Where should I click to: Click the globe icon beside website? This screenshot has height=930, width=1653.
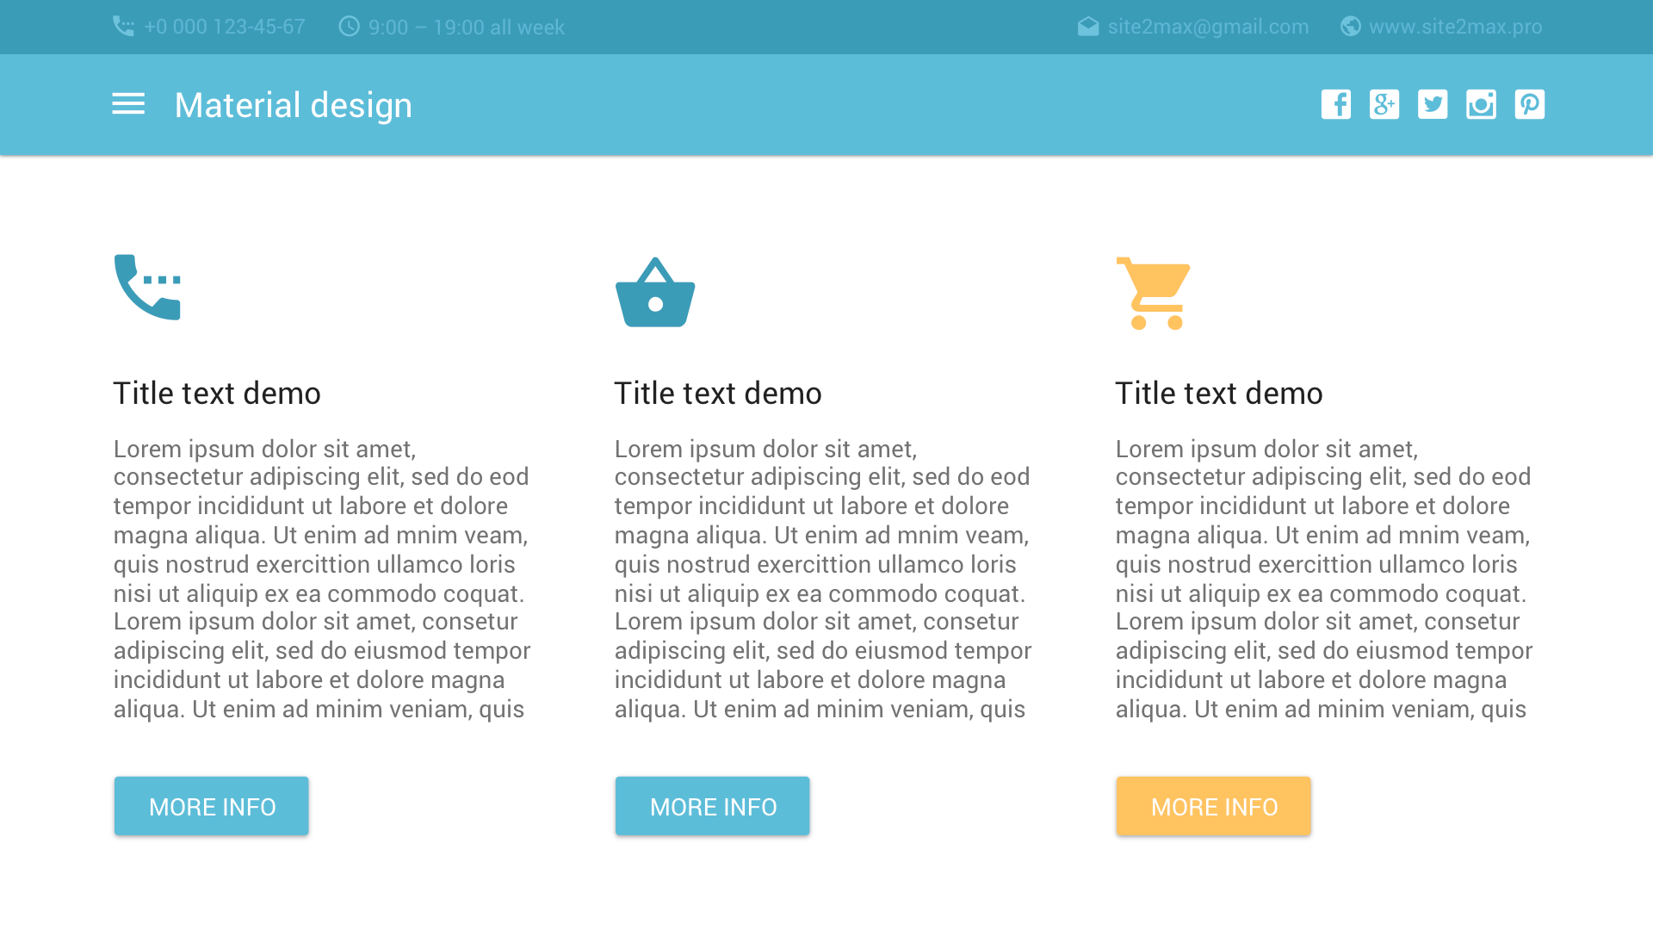1350,27
